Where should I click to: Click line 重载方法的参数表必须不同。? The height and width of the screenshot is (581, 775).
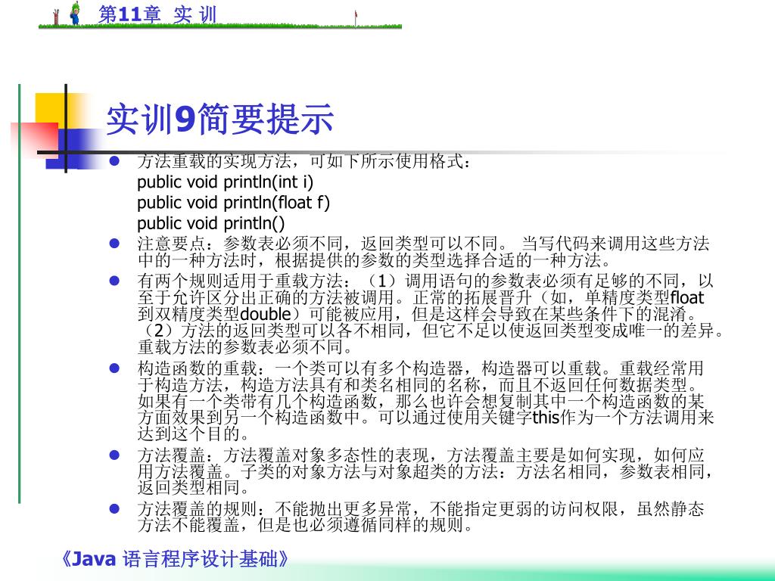click(245, 346)
